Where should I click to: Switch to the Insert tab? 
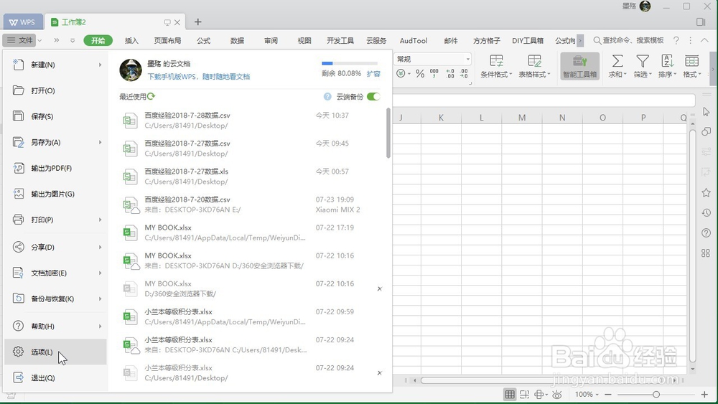(x=131, y=40)
